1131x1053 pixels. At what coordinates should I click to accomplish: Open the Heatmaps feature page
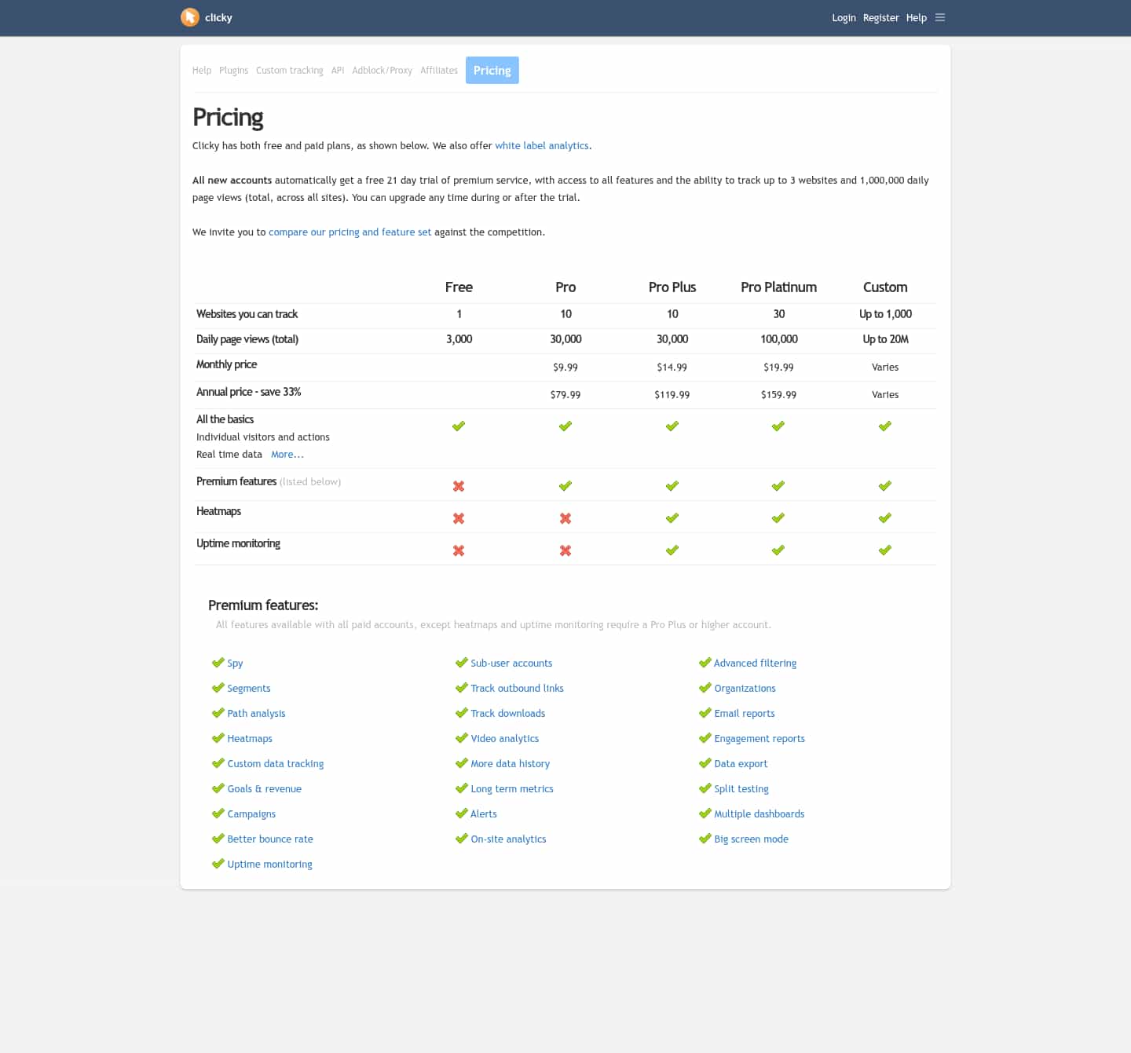tap(249, 738)
